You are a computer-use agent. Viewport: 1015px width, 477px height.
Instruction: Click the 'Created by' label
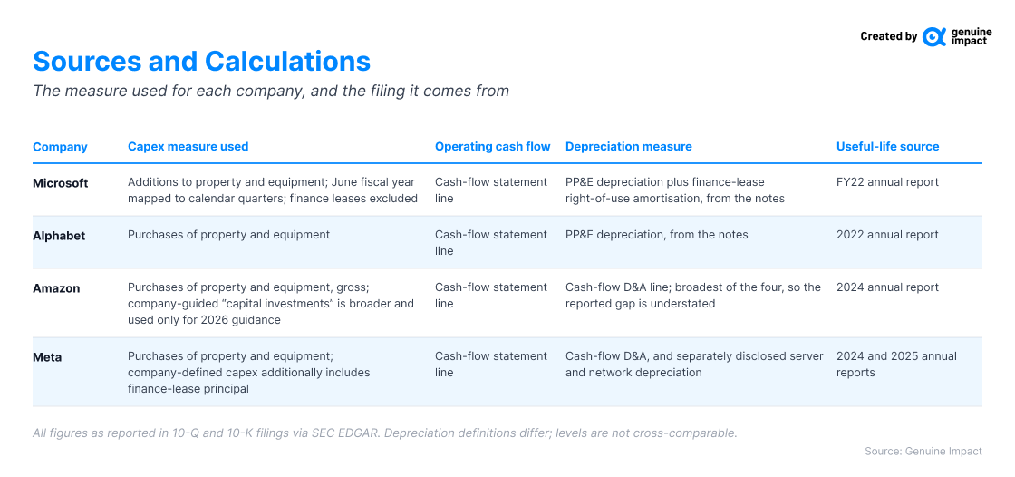[888, 37]
